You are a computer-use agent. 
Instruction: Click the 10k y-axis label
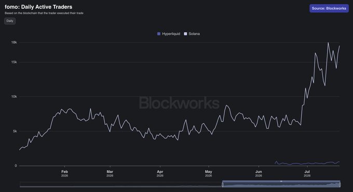(14, 97)
